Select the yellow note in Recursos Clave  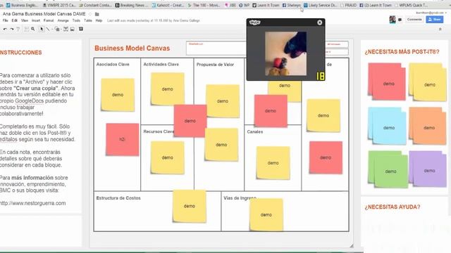pos(167,157)
